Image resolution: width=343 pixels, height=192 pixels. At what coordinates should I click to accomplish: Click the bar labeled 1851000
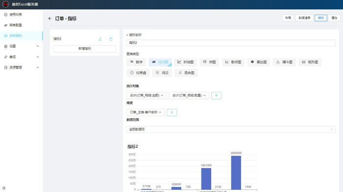(206, 179)
